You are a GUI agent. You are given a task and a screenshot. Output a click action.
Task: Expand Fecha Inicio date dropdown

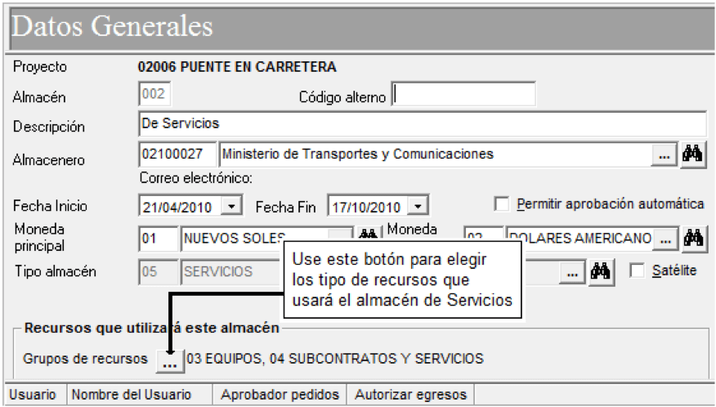pos(231,207)
